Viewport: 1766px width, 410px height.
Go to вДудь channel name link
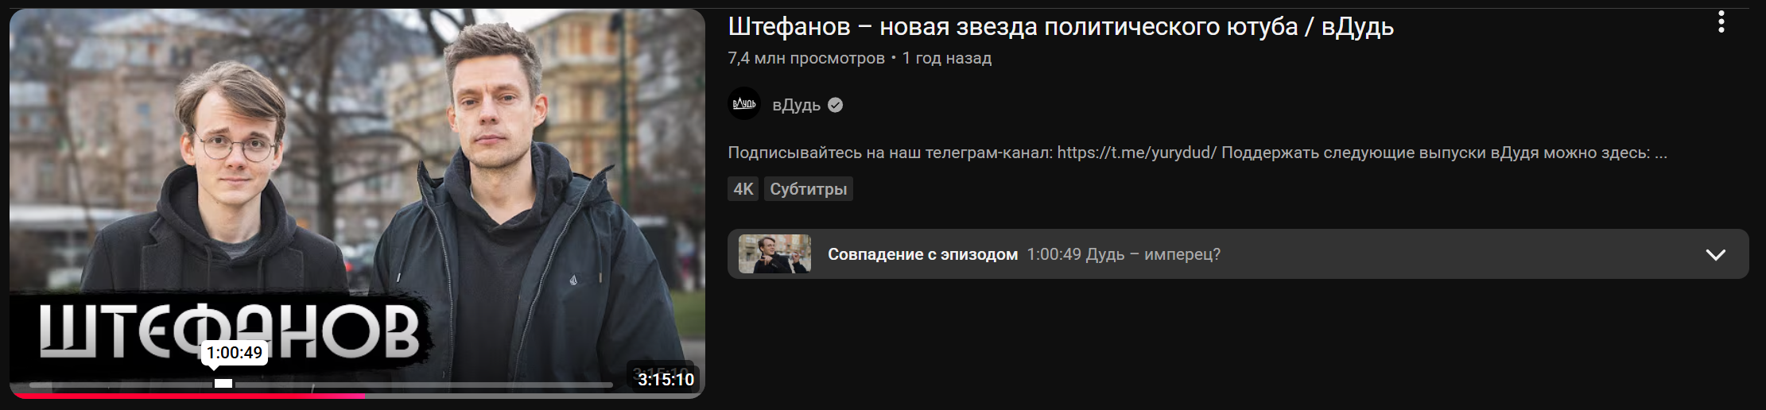pyautogui.click(x=796, y=105)
